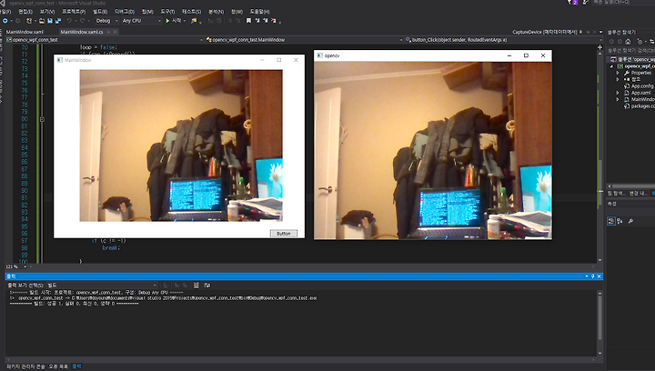Open the Edit menu

25,11
